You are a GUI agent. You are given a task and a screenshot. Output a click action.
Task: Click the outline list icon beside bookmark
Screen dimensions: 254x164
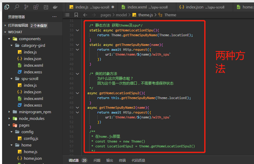pos(67,15)
